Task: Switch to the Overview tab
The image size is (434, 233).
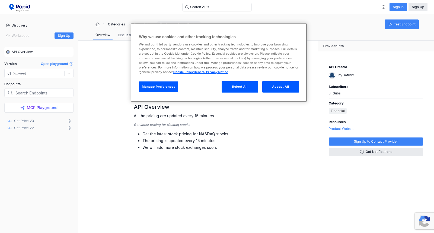Action: 103,35
